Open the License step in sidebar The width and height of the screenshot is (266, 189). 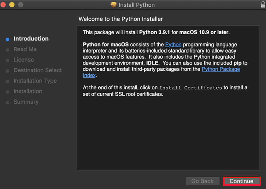point(24,60)
